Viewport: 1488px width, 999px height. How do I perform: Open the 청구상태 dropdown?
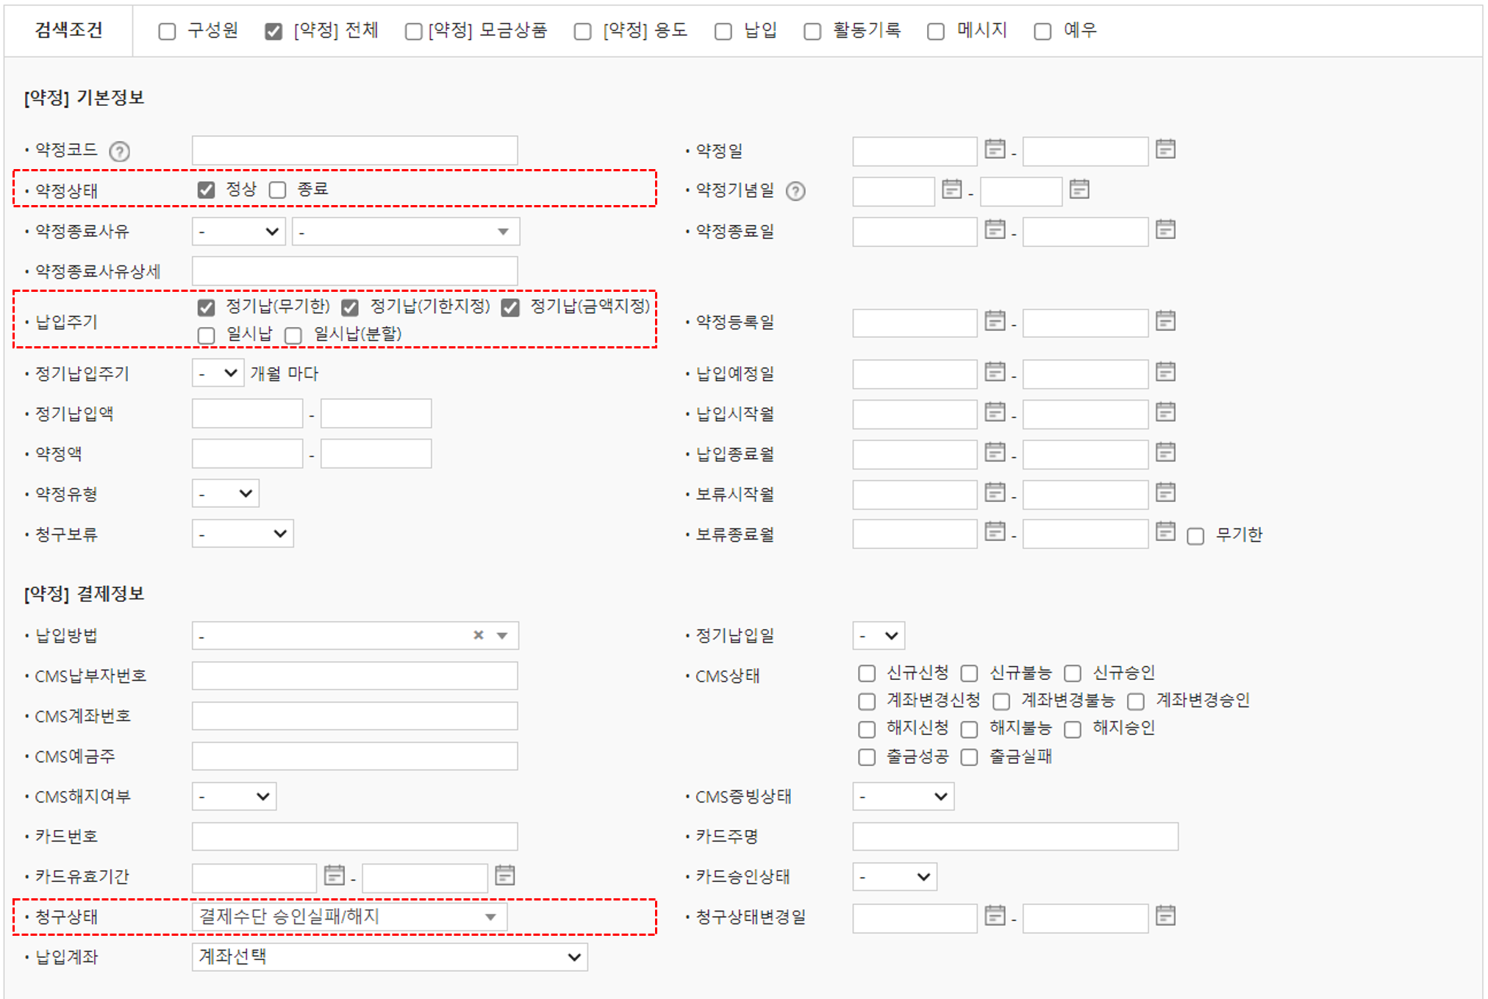click(x=491, y=916)
